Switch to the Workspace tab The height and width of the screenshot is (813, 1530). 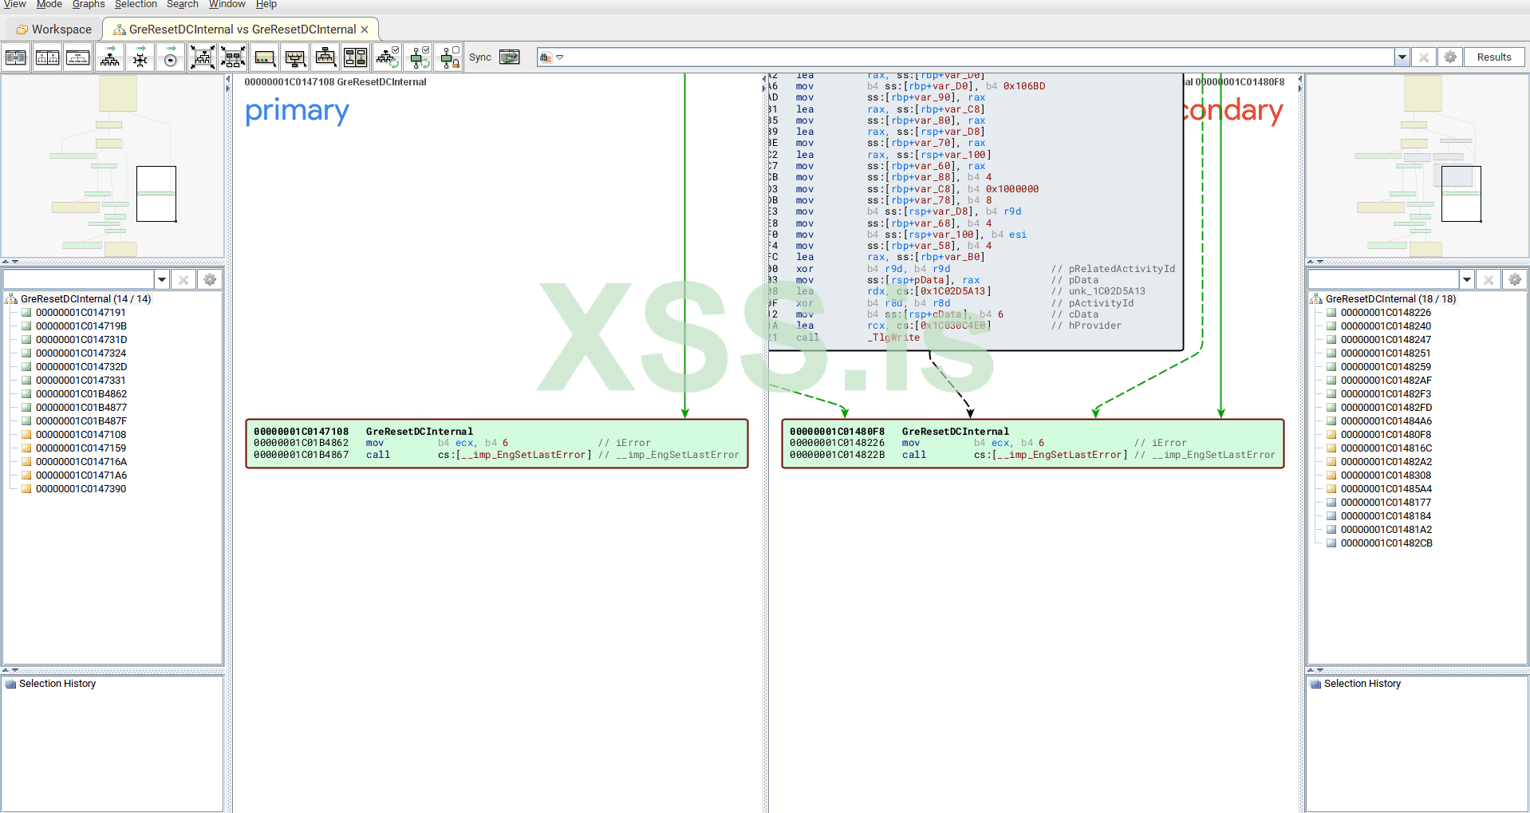pos(54,30)
